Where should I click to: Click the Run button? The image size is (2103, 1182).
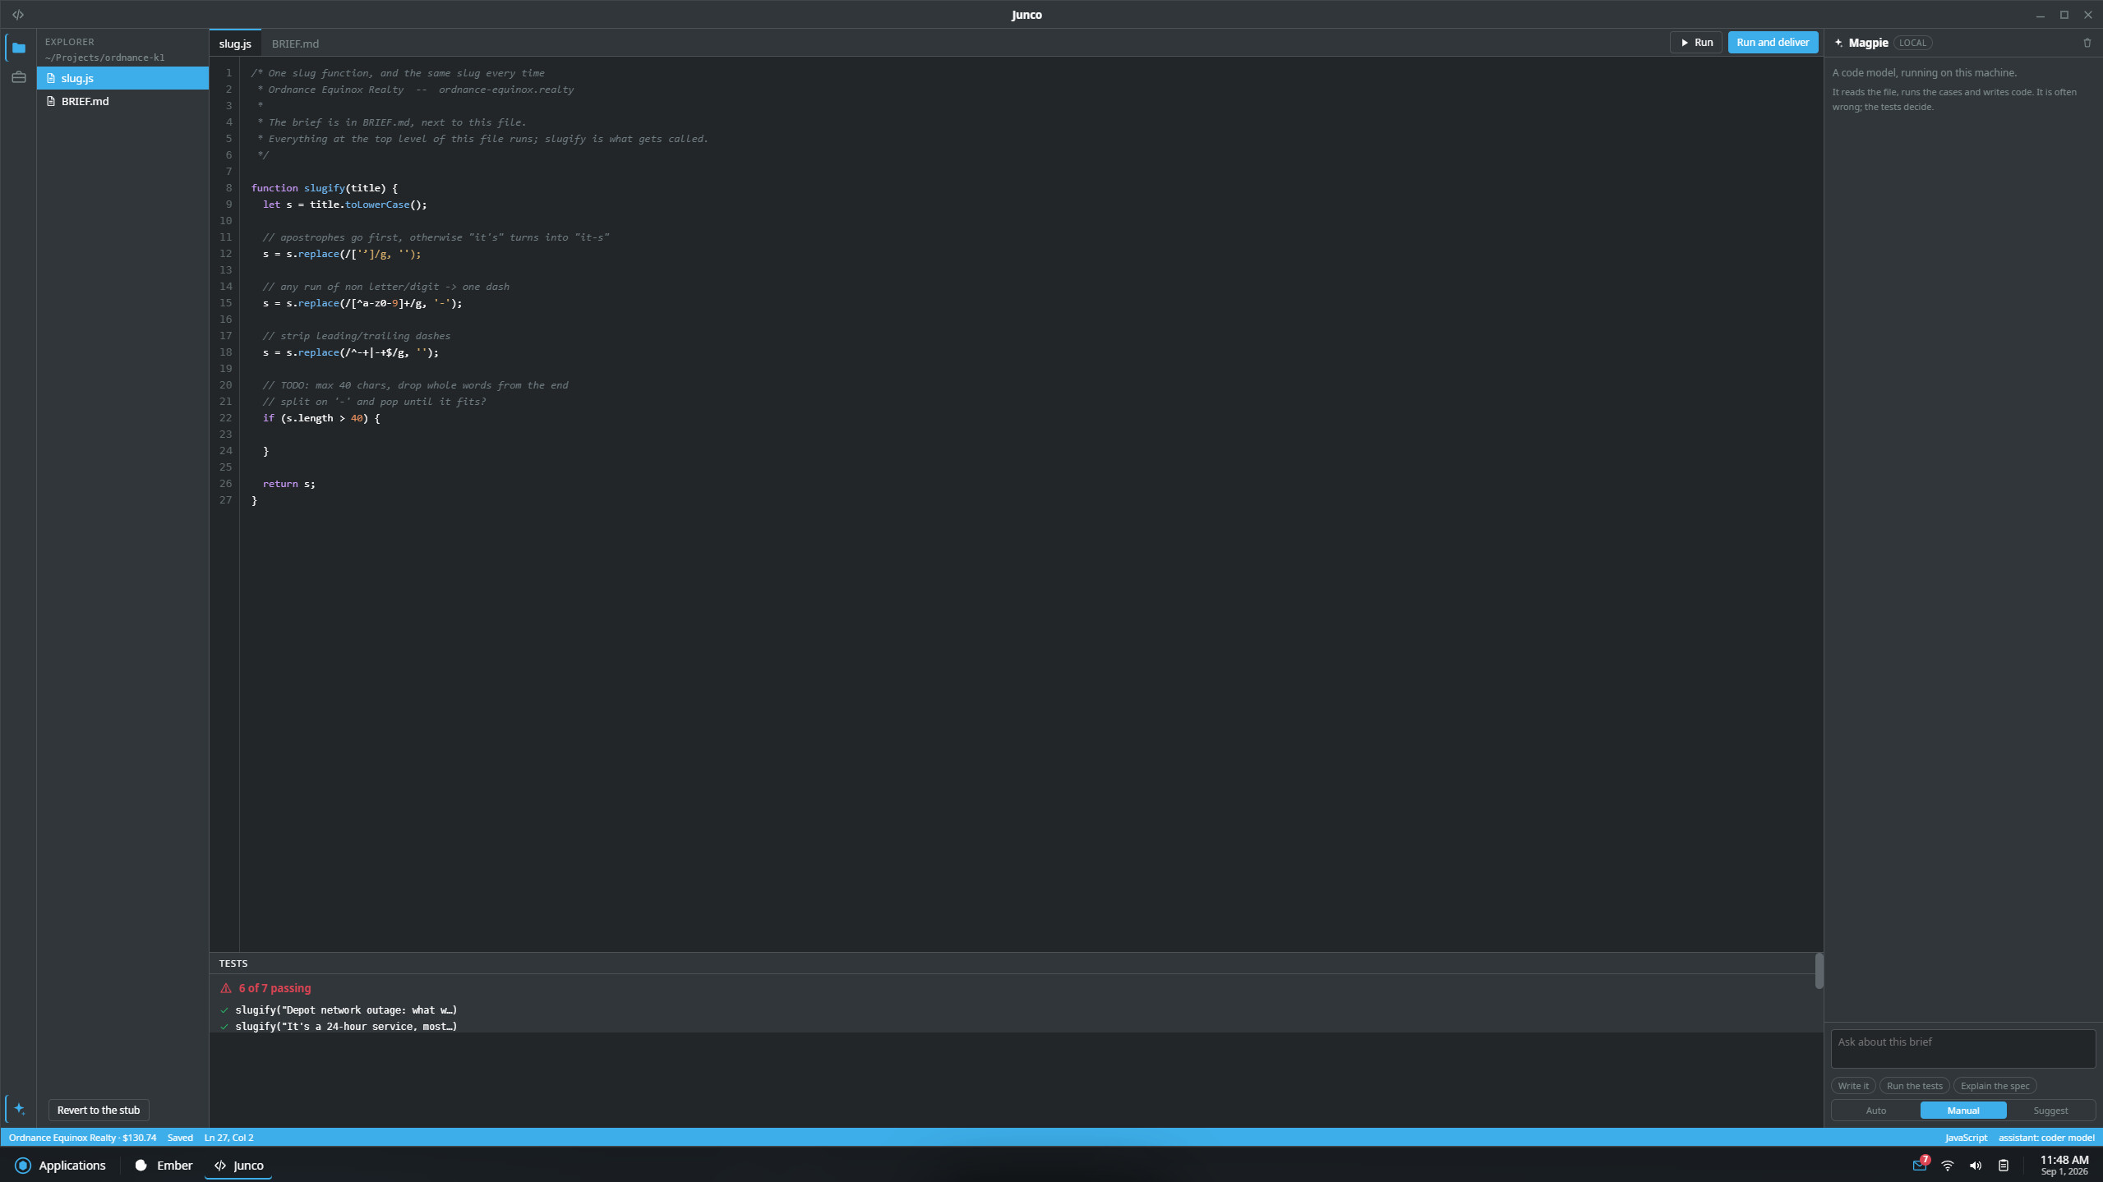pos(1695,43)
